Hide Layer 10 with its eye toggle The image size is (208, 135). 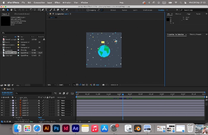pyautogui.click(x=2, y=103)
